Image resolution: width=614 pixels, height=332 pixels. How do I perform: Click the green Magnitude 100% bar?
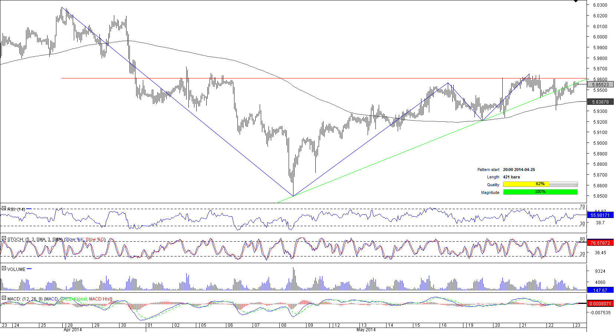[x=540, y=192]
